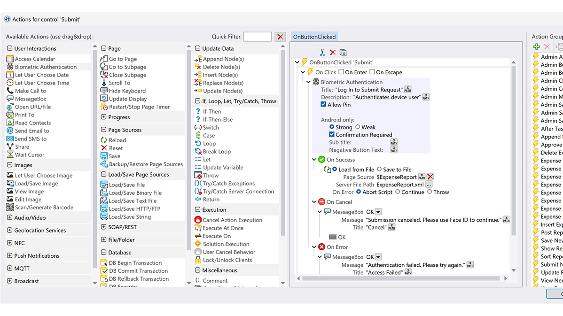563x316 pixels.
Task: Click green plus to add action group
Action: pyautogui.click(x=536, y=47)
